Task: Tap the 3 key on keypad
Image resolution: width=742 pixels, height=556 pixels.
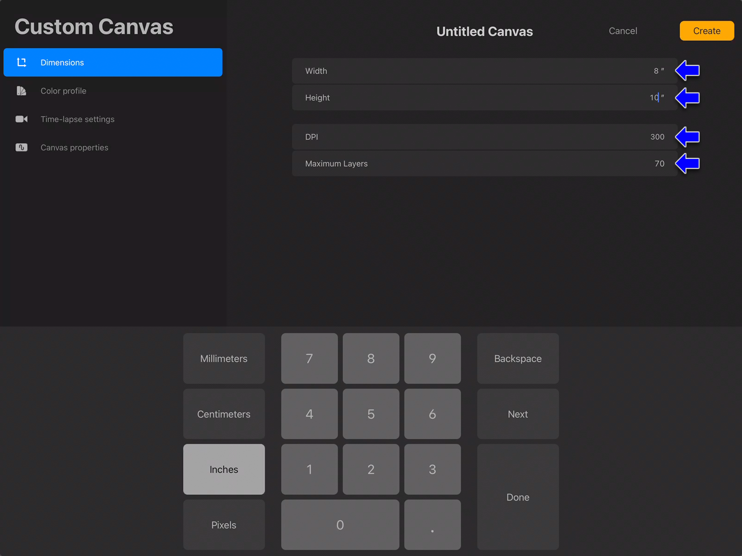Action: (x=432, y=469)
